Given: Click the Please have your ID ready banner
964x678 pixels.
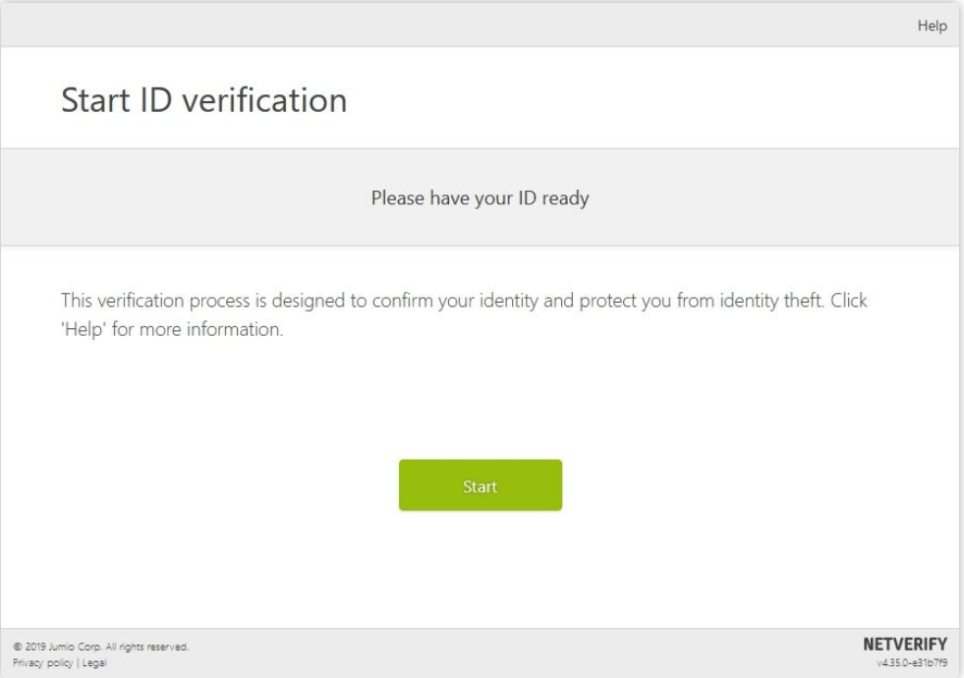Looking at the screenshot, I should pos(481,198).
